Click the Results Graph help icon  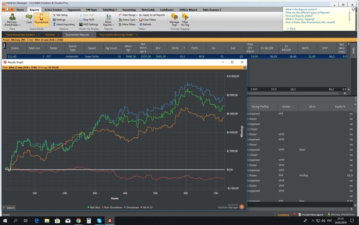click(x=245, y=67)
